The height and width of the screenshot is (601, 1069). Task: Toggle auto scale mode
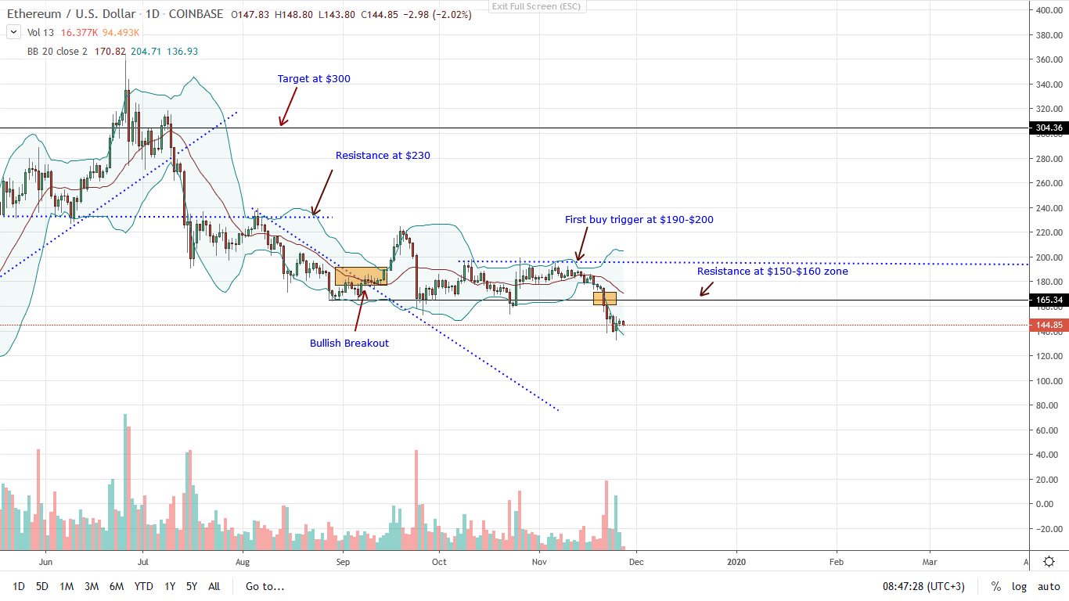coord(1049,586)
